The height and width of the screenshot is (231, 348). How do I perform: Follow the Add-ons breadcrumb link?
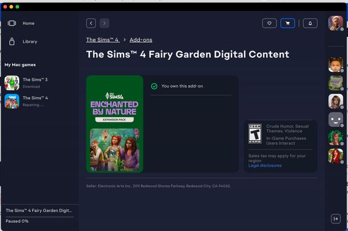[x=141, y=40]
